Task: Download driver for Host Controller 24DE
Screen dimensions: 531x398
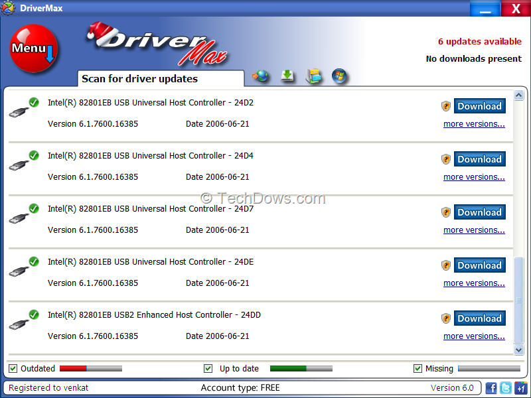Action: 479,265
